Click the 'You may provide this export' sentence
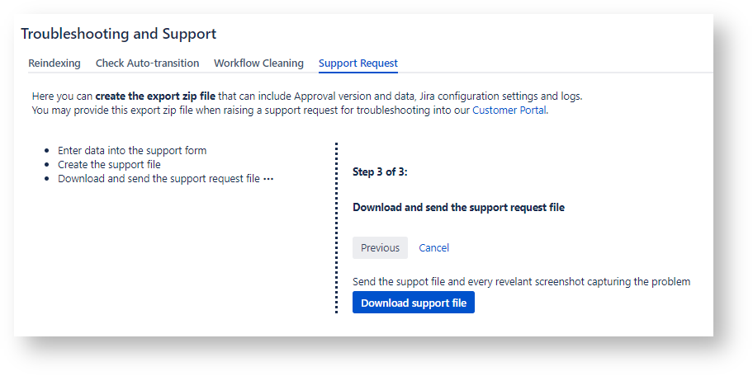This screenshot has width=753, height=376. coord(248,110)
